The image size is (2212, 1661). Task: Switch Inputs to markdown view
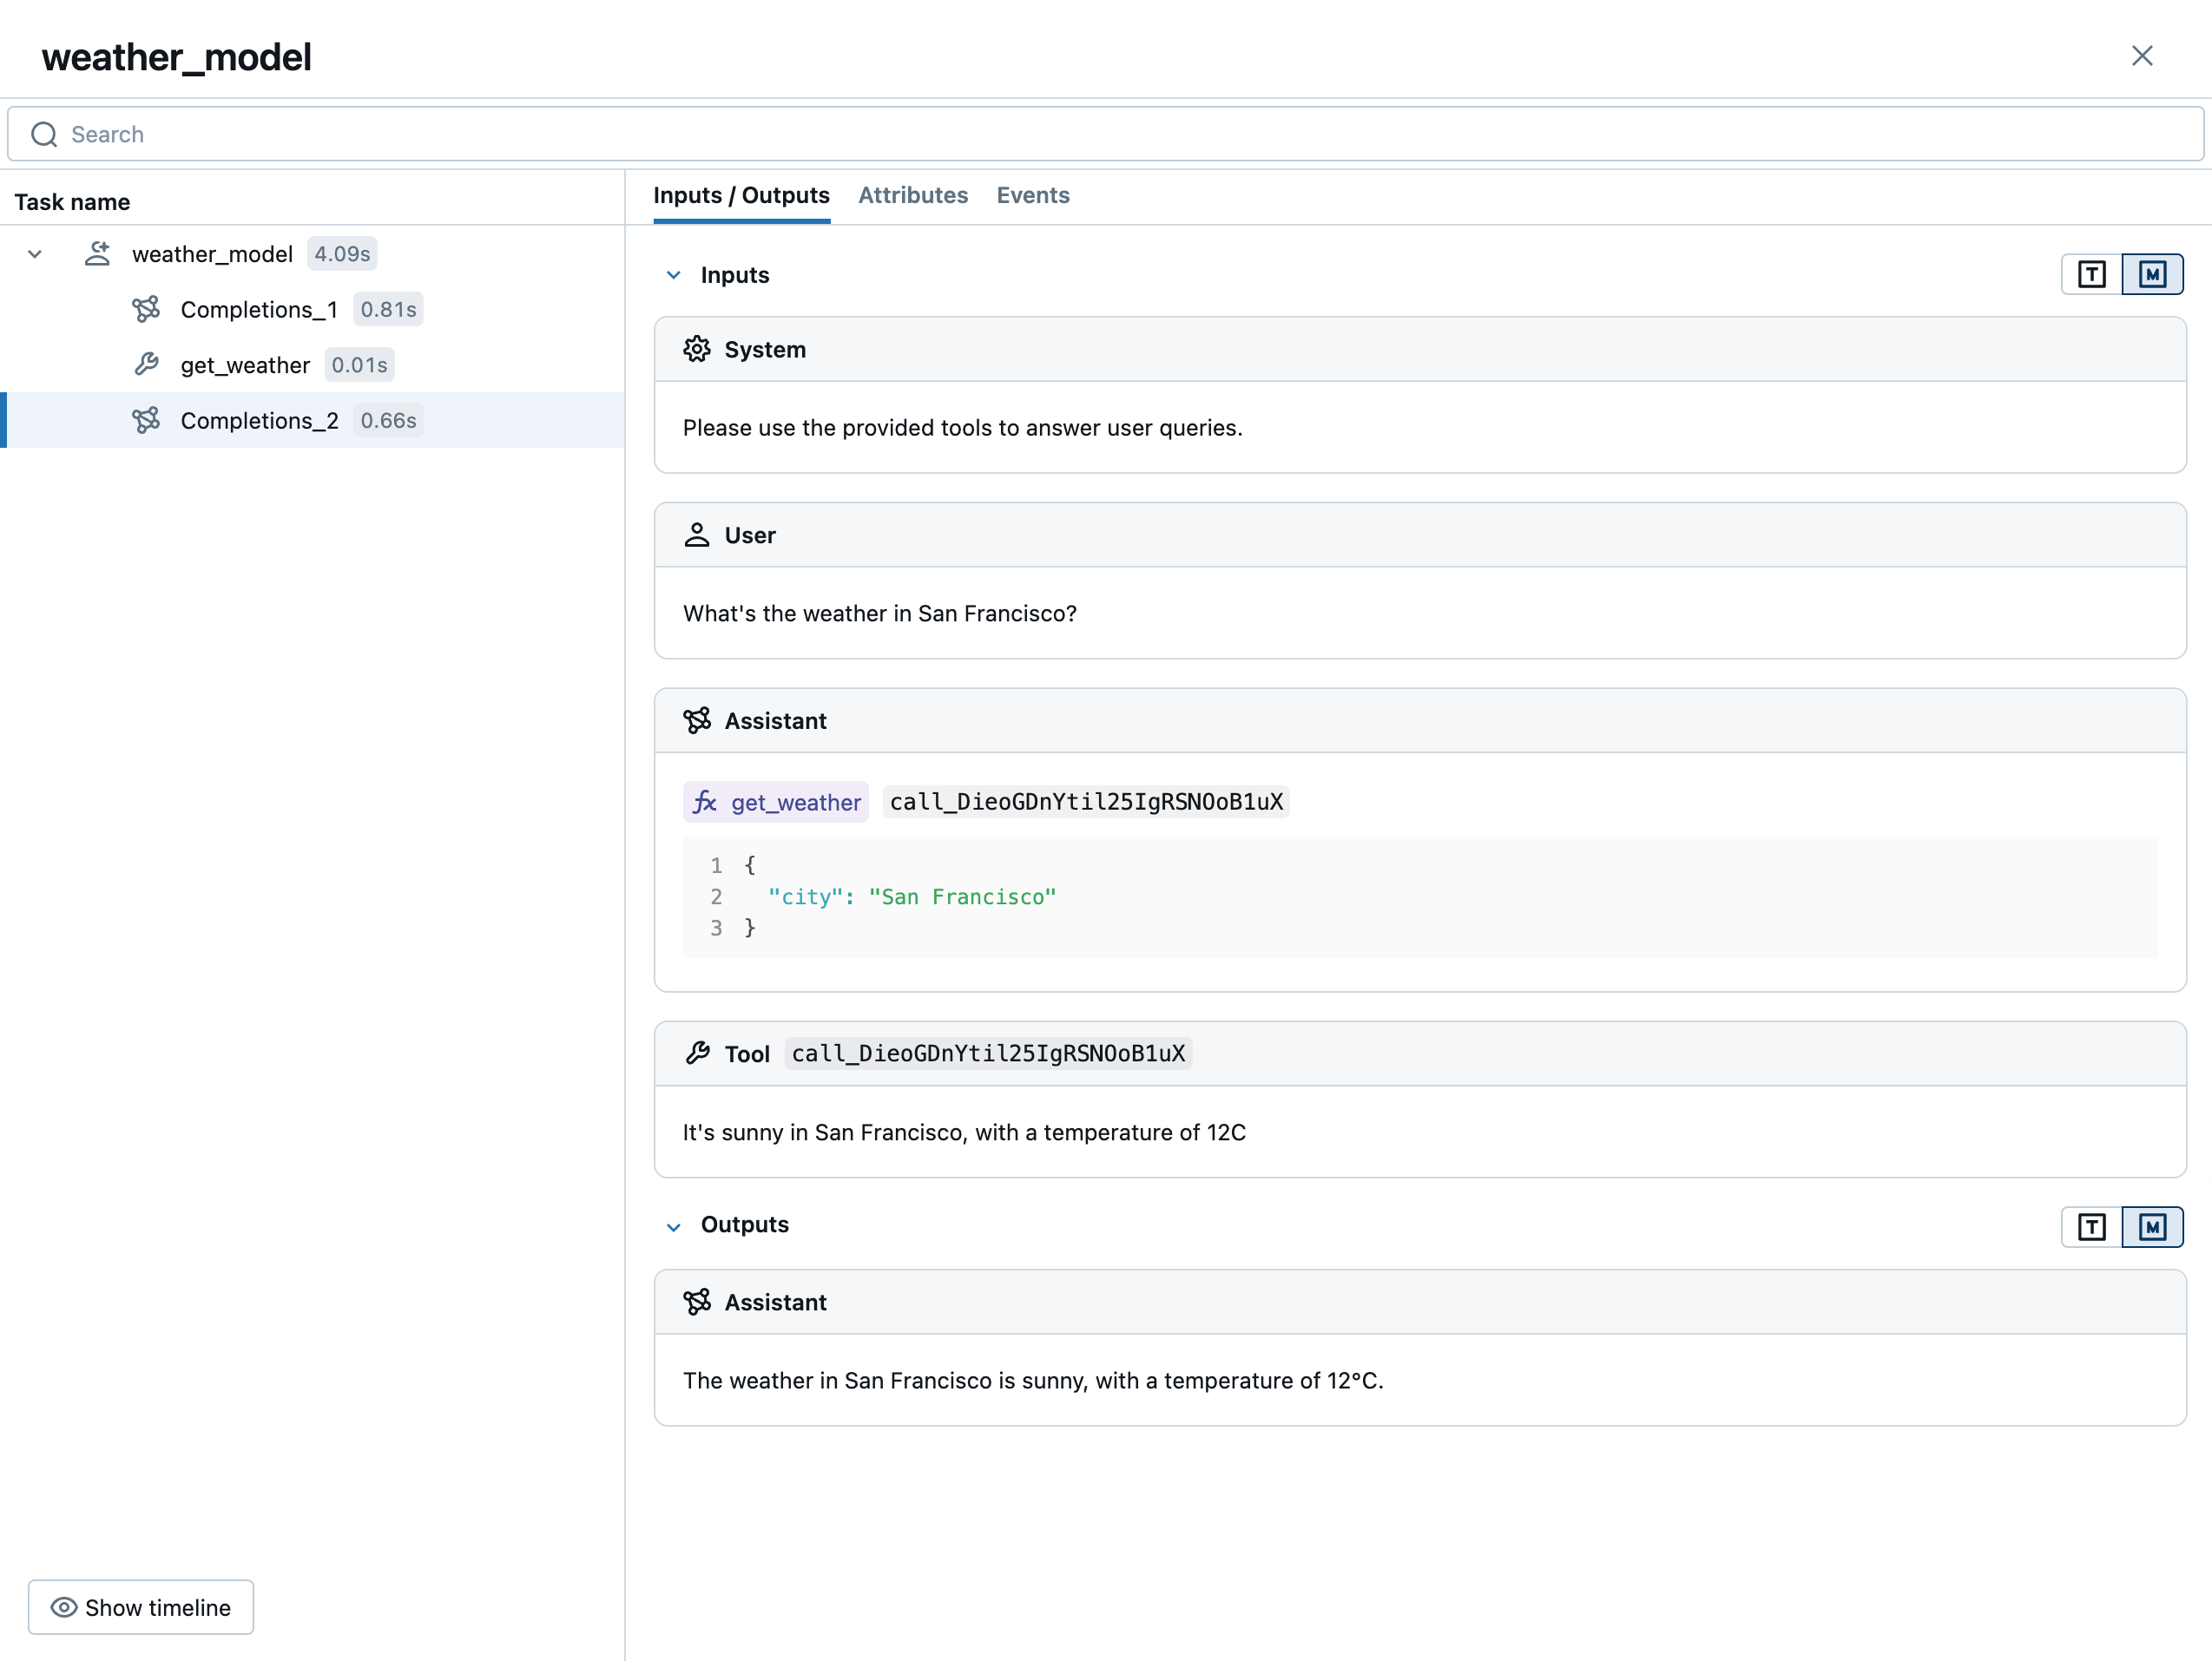pos(2152,275)
